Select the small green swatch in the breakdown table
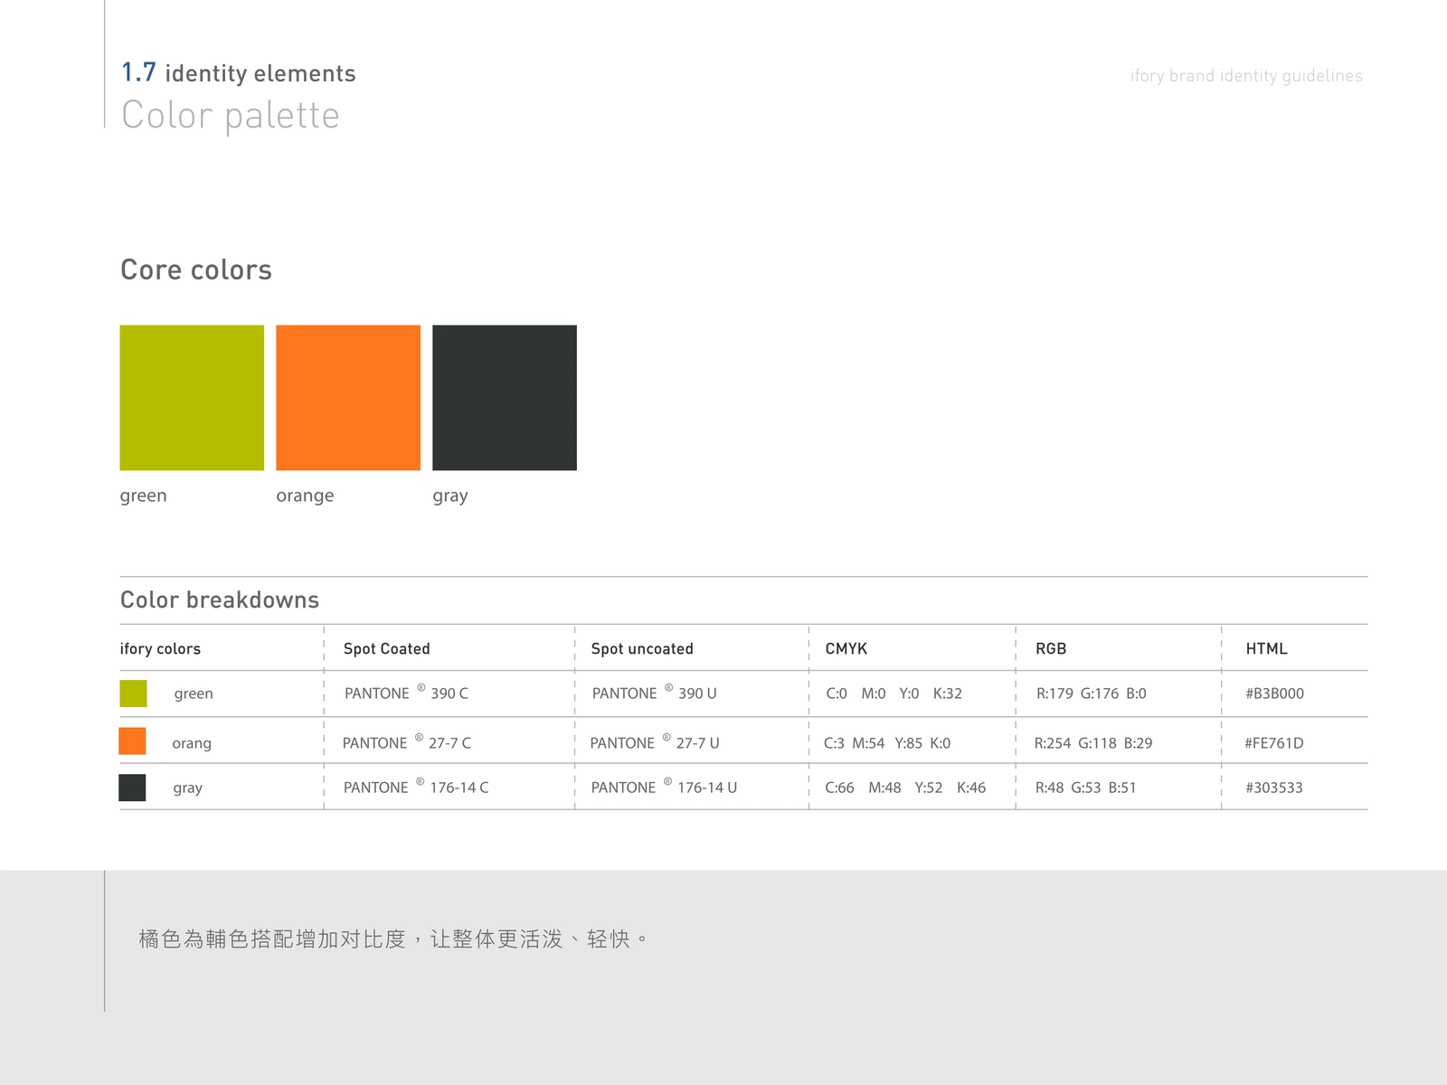This screenshot has width=1447, height=1085. click(x=133, y=693)
